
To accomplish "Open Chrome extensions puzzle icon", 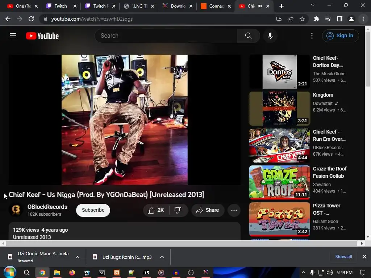I will (x=316, y=19).
